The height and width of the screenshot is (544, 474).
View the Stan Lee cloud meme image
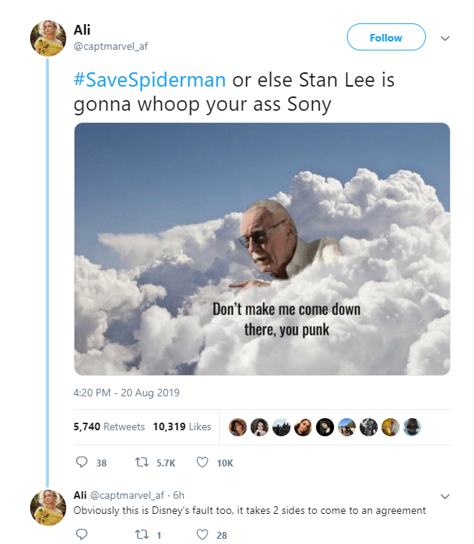click(x=262, y=249)
